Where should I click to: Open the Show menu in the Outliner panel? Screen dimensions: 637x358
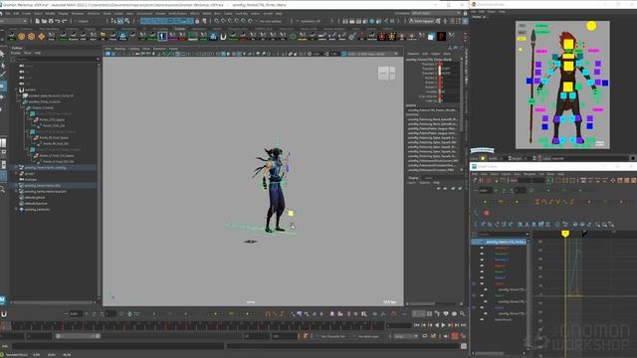point(28,53)
